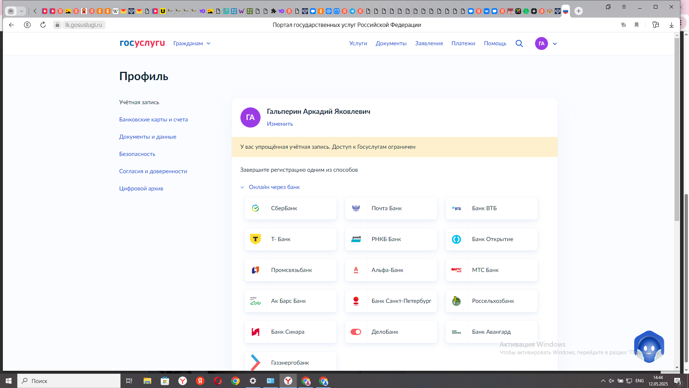The image size is (689, 388).
Task: Open Settings gear in the taskbar
Action: pos(253,381)
